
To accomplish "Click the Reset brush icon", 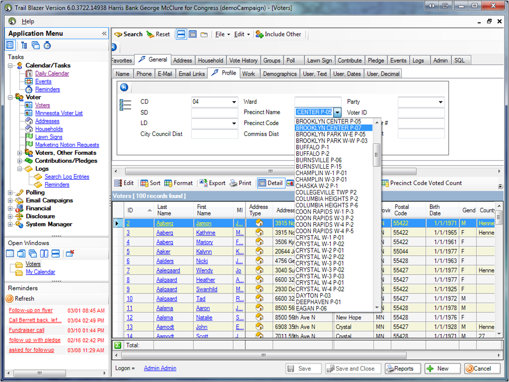I will pyautogui.click(x=151, y=34).
